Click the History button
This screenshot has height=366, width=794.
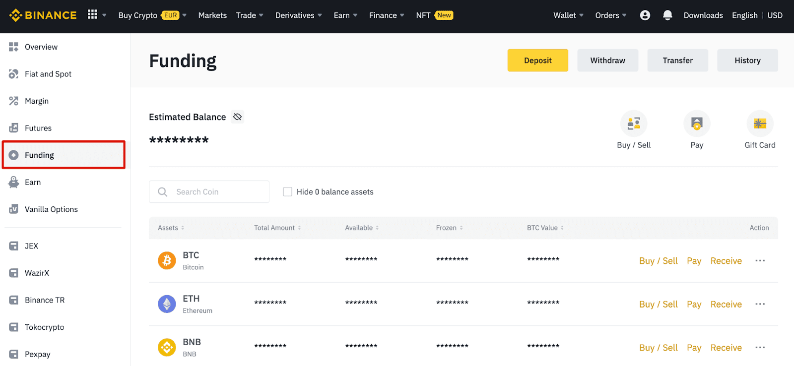tap(747, 61)
